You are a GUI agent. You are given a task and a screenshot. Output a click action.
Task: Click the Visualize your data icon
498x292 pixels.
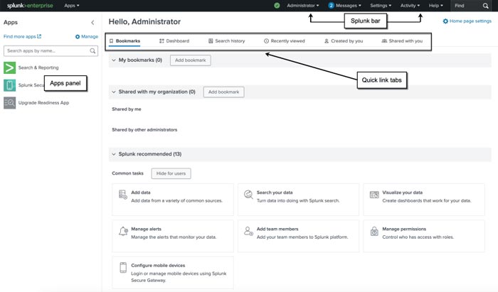pyautogui.click(x=374, y=195)
